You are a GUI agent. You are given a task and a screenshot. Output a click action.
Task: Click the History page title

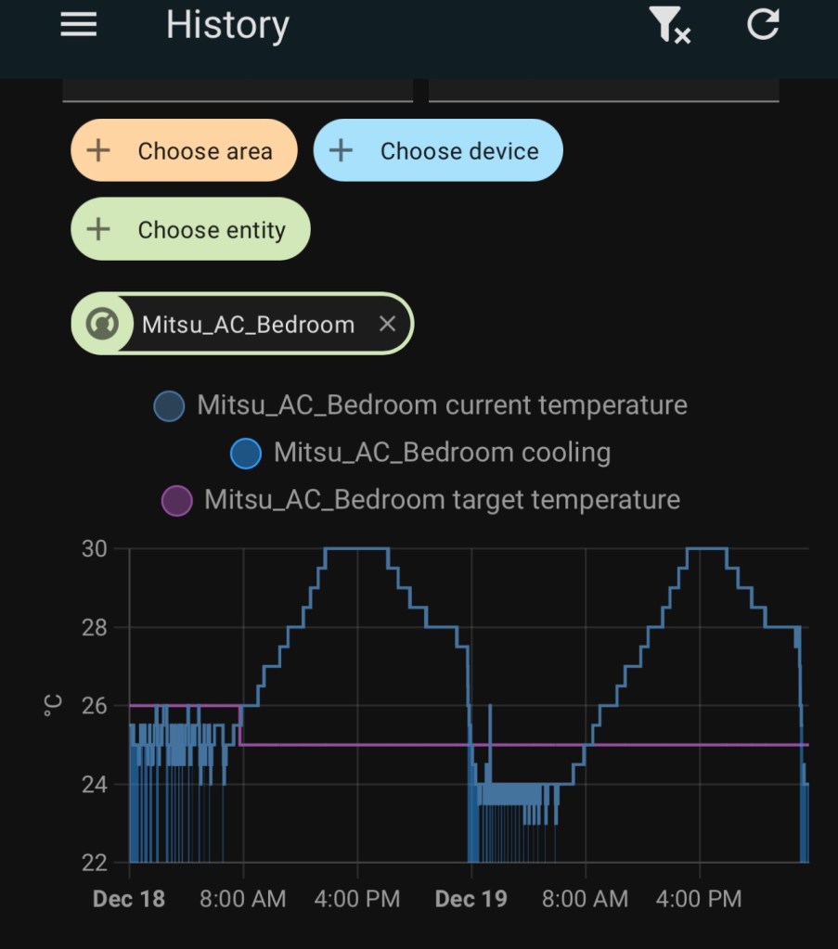point(227,25)
